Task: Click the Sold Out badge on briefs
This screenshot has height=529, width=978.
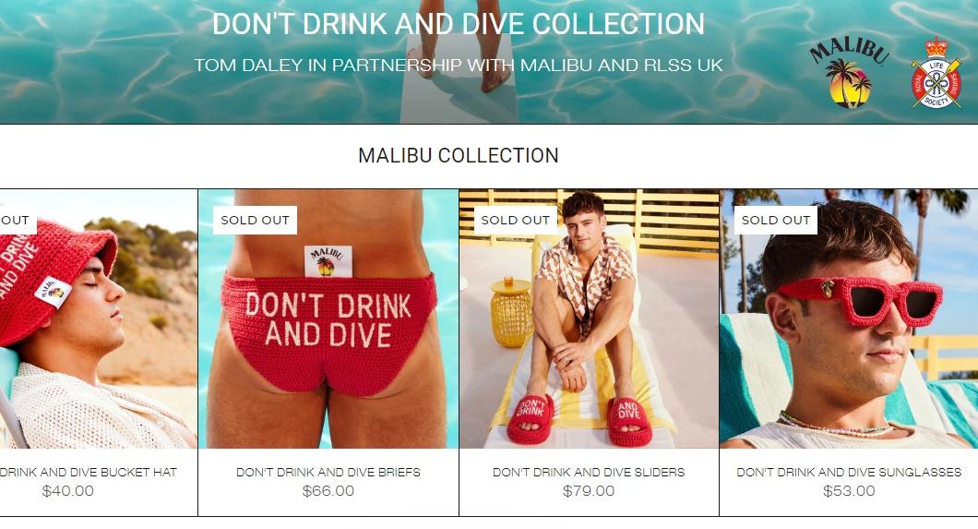Action: click(255, 221)
